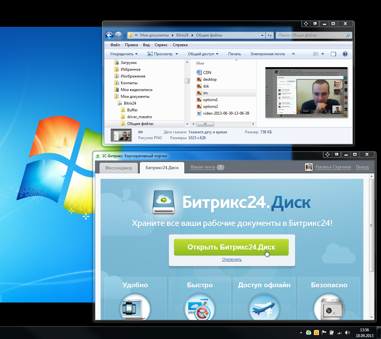The height and width of the screenshot is (339, 381).
Task: Click Наталья Сергеева's avatar picture
Action: pos(309,167)
